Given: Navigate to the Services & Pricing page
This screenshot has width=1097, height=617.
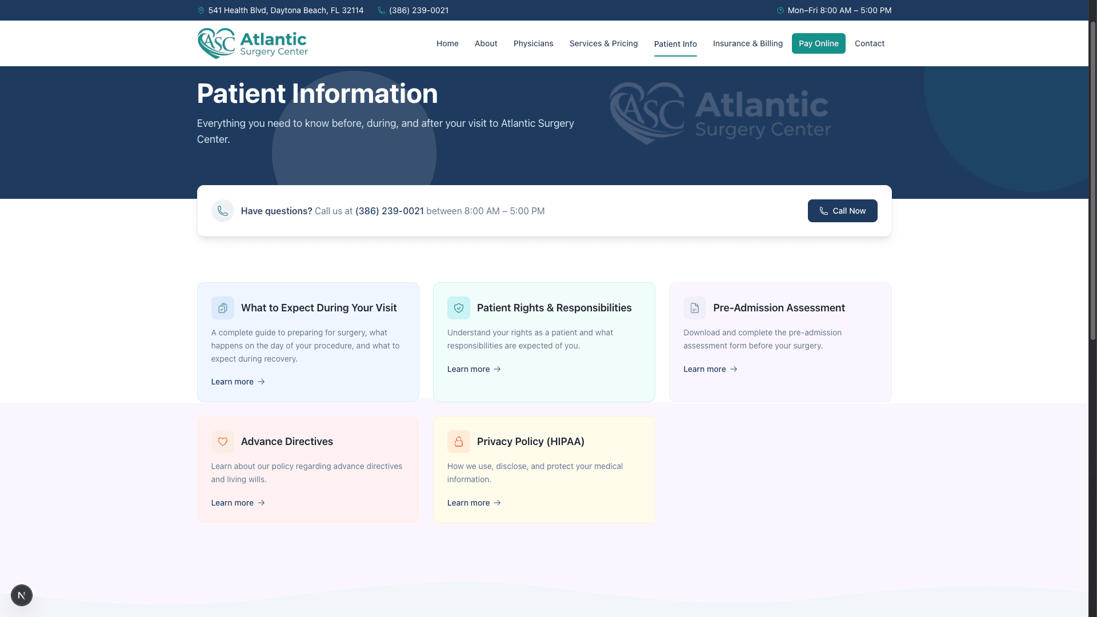Looking at the screenshot, I should pos(603,43).
